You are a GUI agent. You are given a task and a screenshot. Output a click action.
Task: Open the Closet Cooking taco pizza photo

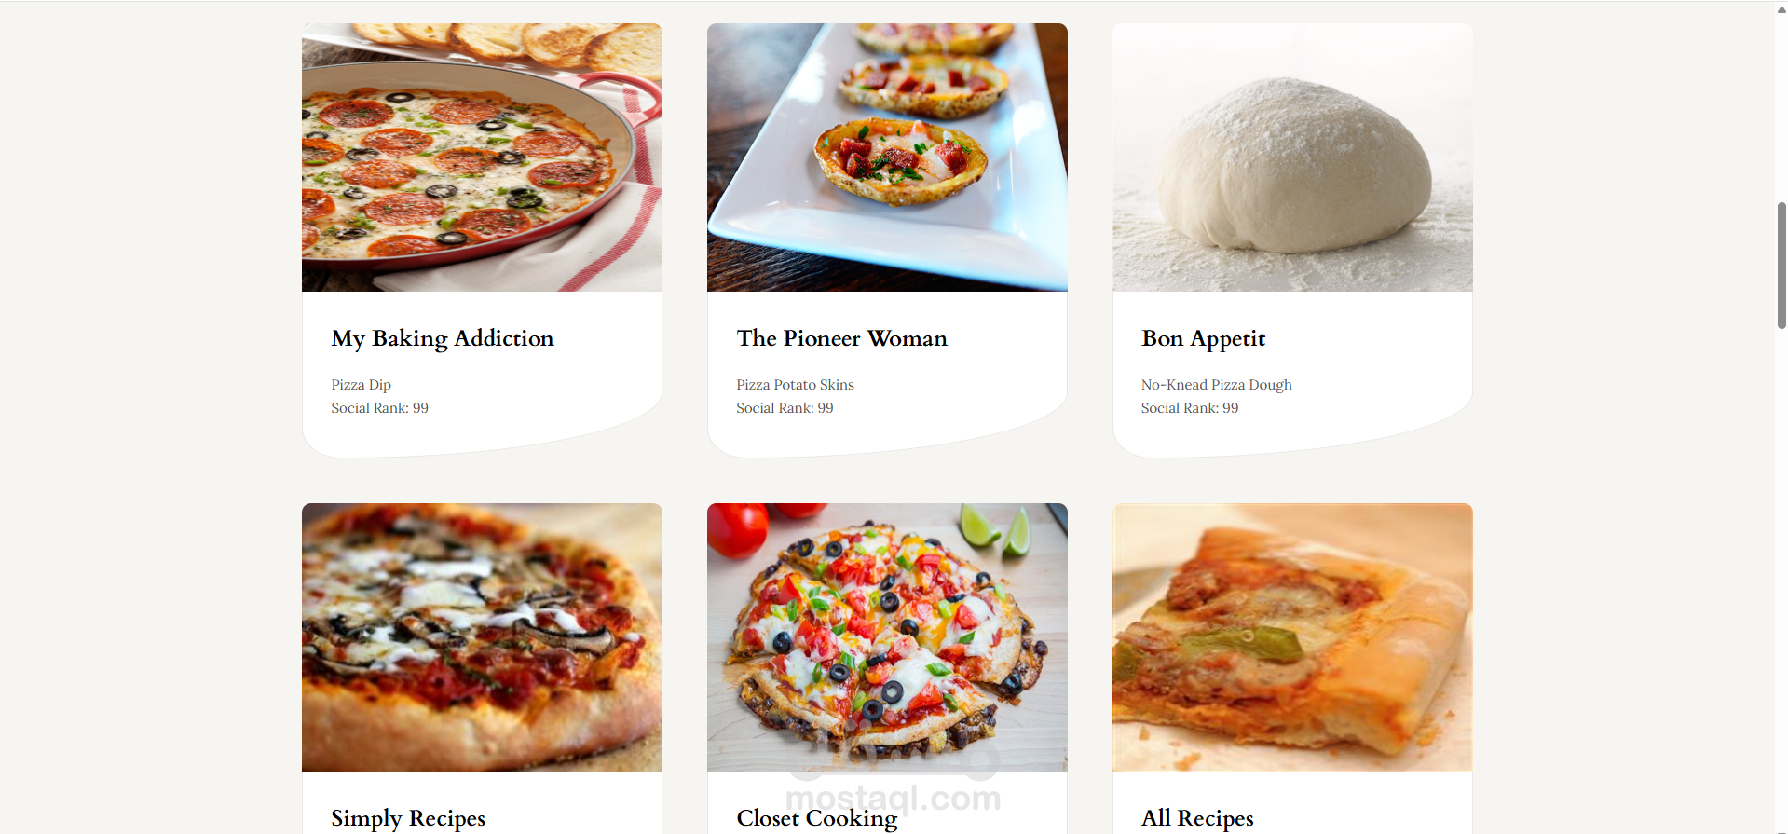click(887, 637)
